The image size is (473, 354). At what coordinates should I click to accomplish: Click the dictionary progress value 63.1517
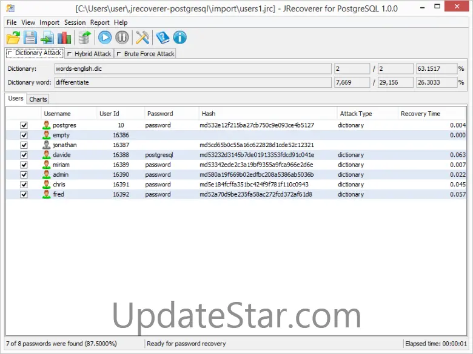click(437, 68)
